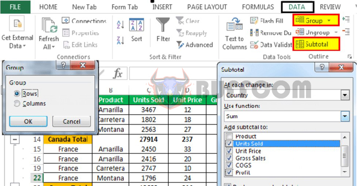Click the formula bar input

[x=173, y=73]
